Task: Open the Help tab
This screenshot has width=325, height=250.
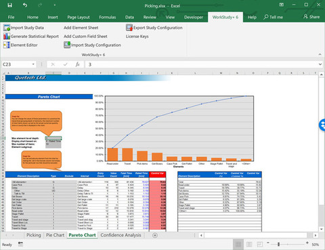Action: pyautogui.click(x=252, y=17)
